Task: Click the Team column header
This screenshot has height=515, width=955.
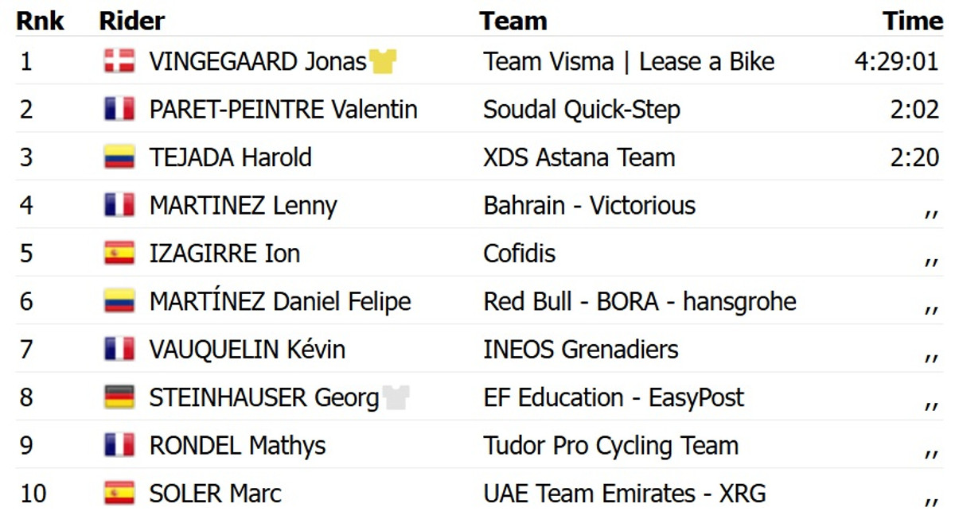Action: (513, 21)
